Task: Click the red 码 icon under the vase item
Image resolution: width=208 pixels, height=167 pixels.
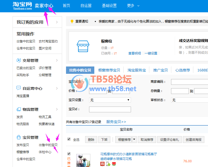Action: 102,164
